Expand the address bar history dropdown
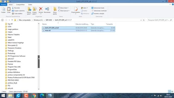This screenshot has width=174, height=98. pyautogui.click(x=141, y=20)
